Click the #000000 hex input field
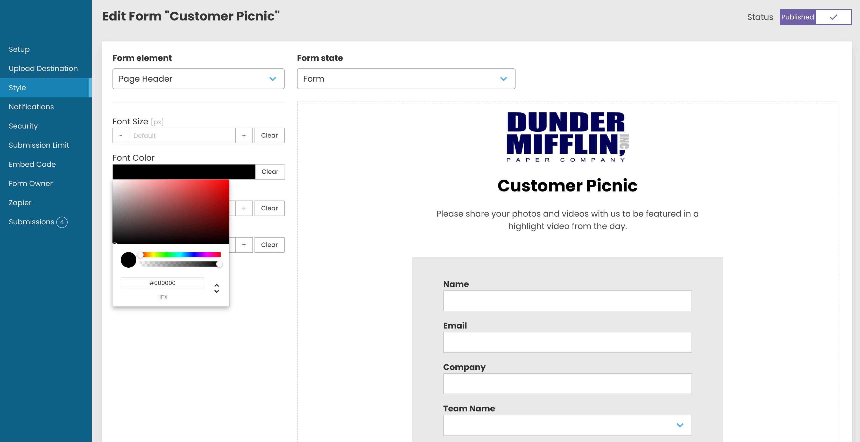Viewport: 860px width, 442px height. 162,283
